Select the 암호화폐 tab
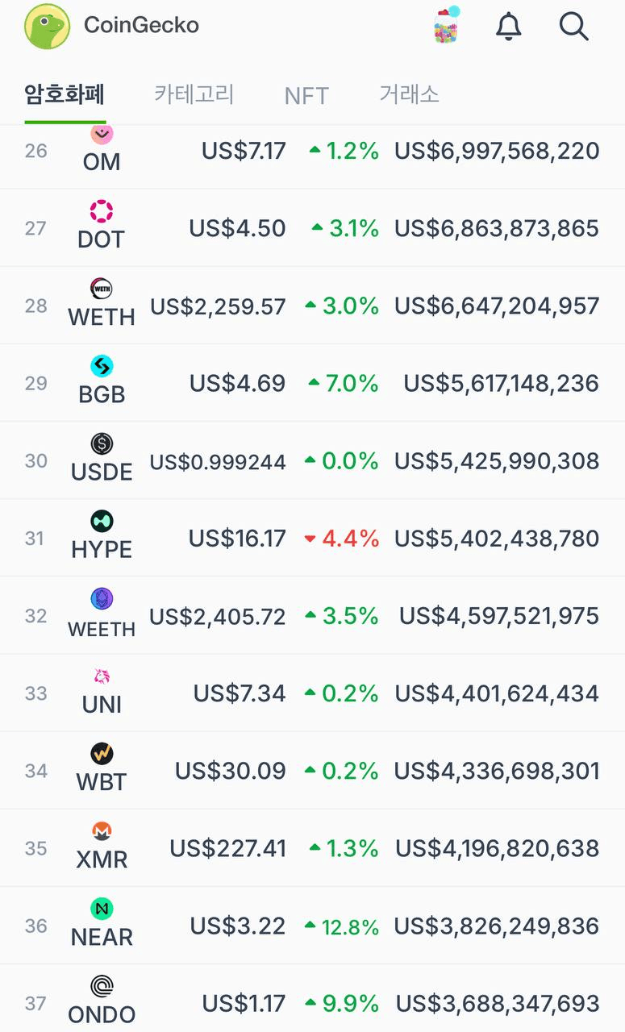 (65, 94)
